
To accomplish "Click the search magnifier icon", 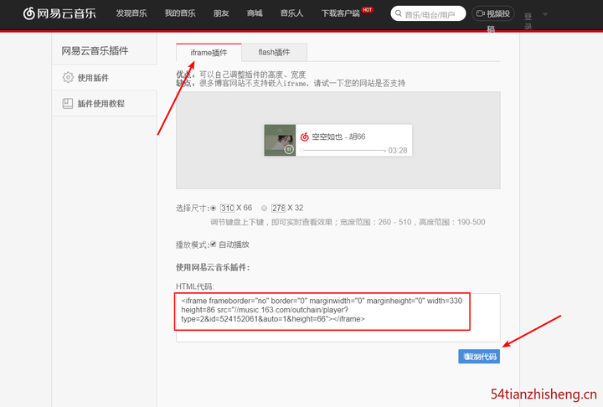I will point(399,13).
